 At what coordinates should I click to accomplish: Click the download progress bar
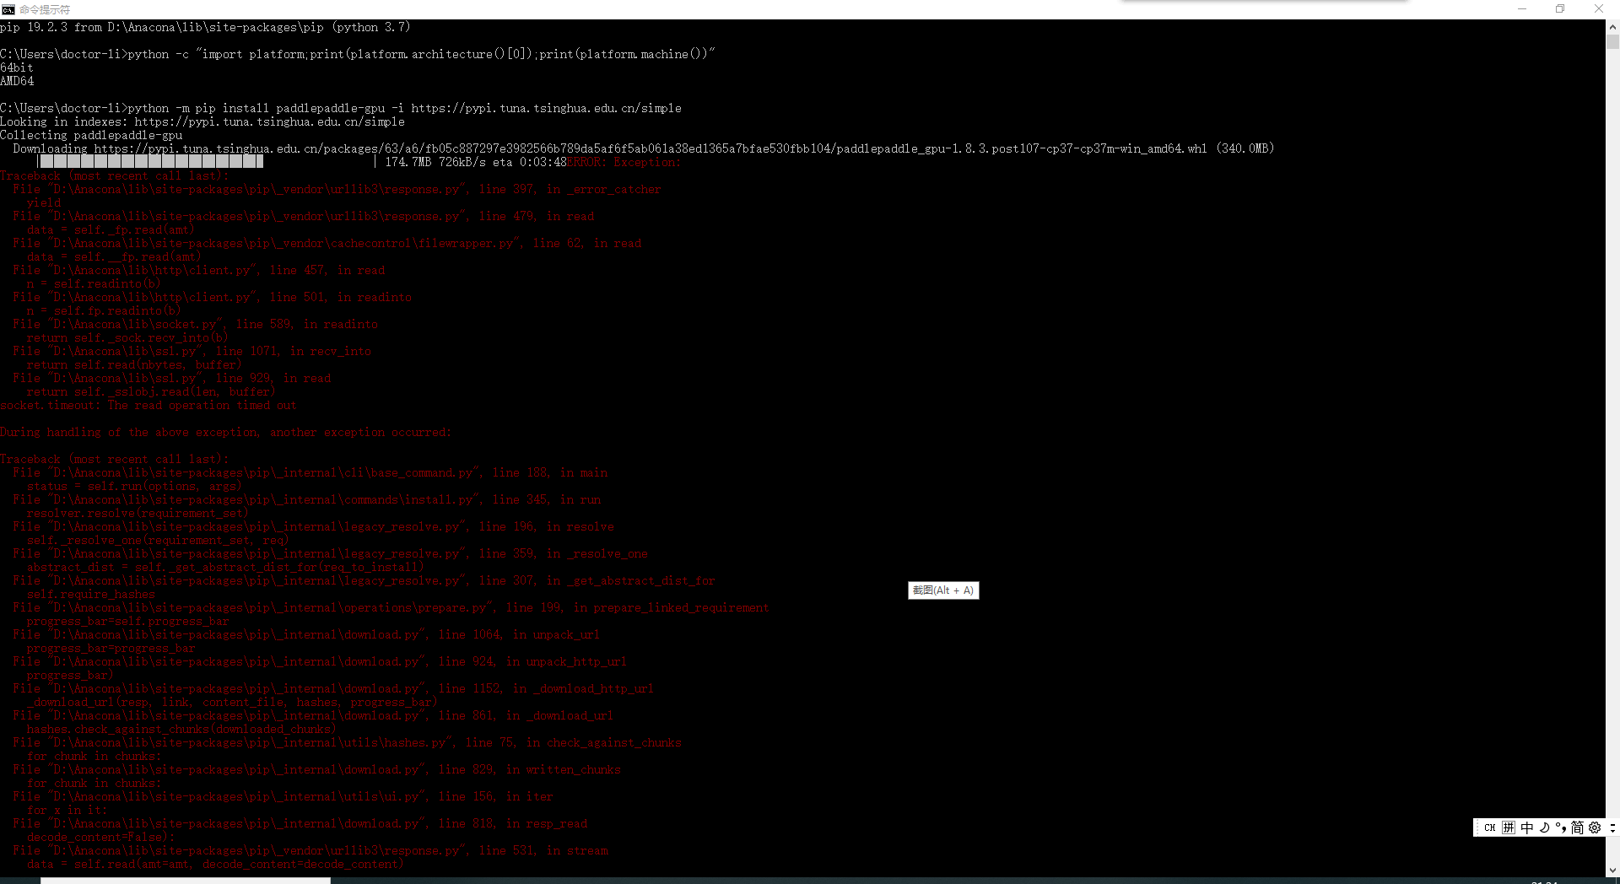[x=207, y=162]
